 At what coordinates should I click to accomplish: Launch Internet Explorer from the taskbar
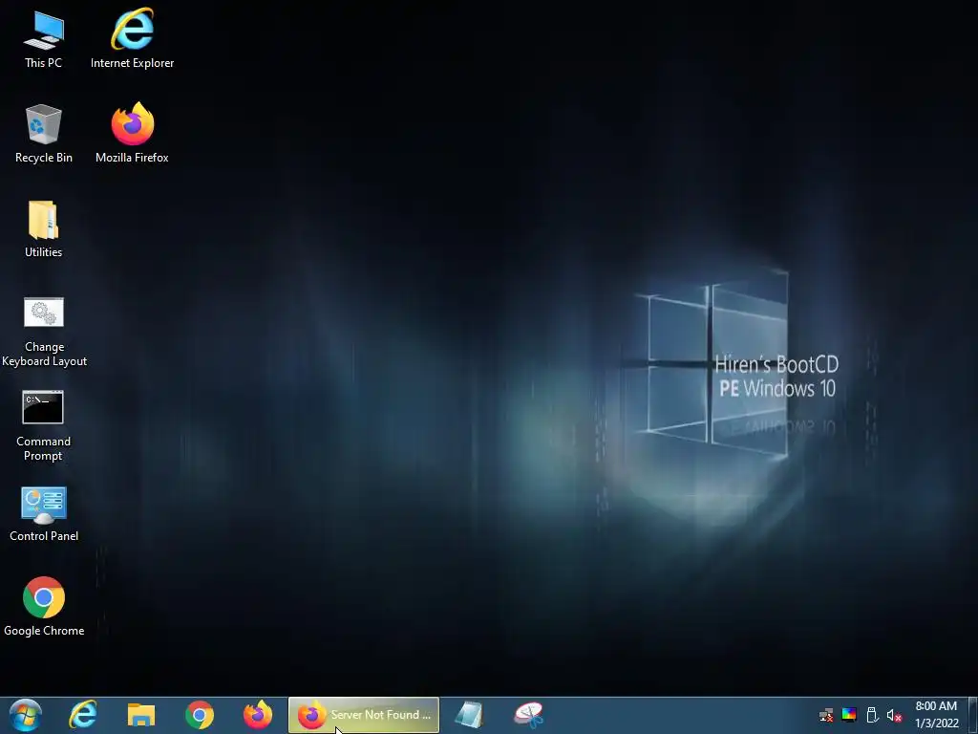coord(83,715)
